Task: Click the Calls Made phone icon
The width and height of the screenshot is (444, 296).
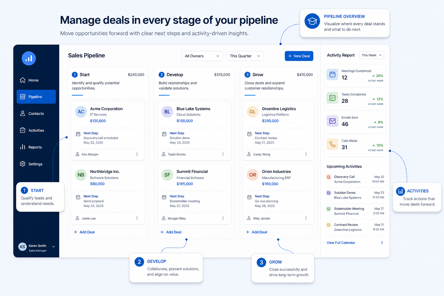Action: click(332, 144)
